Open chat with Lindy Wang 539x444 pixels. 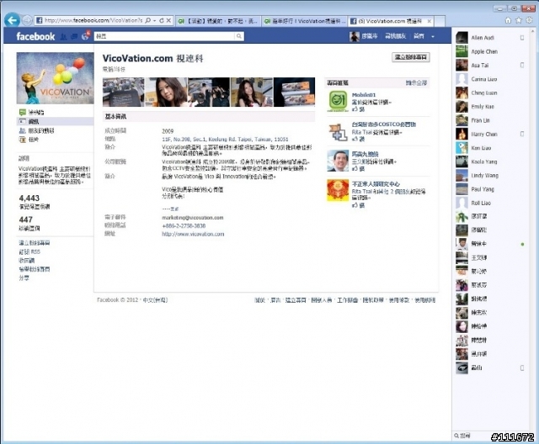click(490, 176)
